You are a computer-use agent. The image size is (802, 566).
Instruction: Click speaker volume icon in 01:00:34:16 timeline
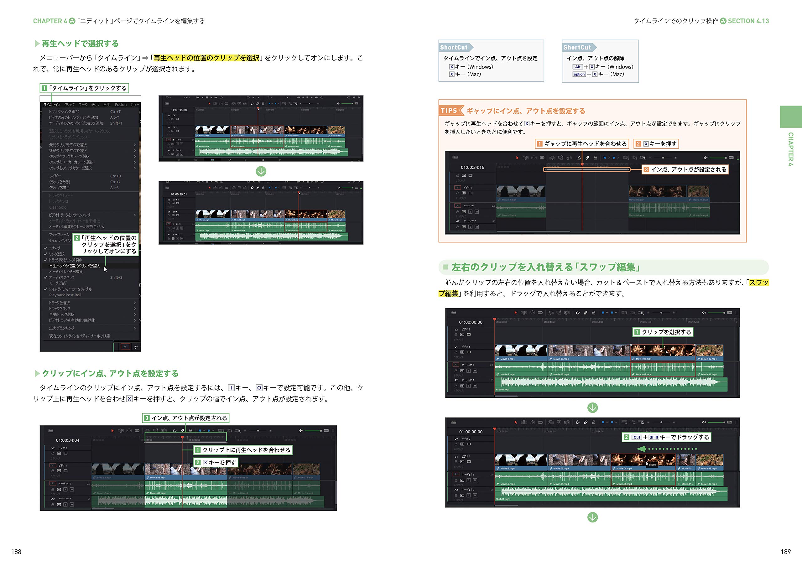[705, 158]
